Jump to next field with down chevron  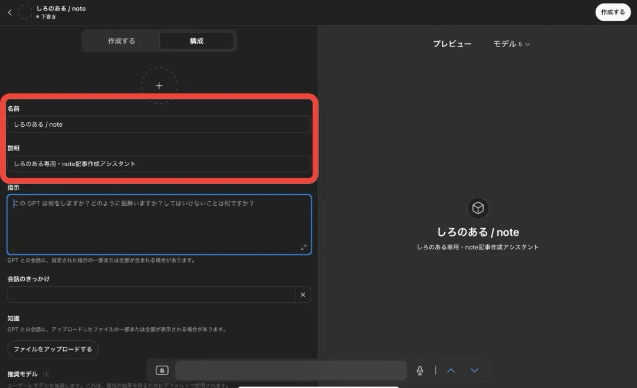click(474, 370)
